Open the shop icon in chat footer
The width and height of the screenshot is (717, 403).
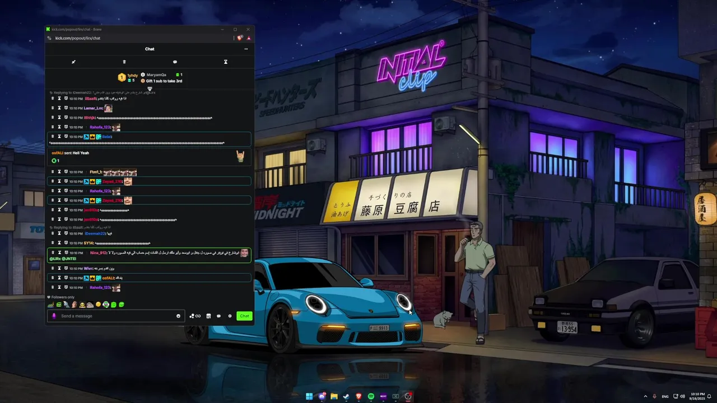[208, 316]
